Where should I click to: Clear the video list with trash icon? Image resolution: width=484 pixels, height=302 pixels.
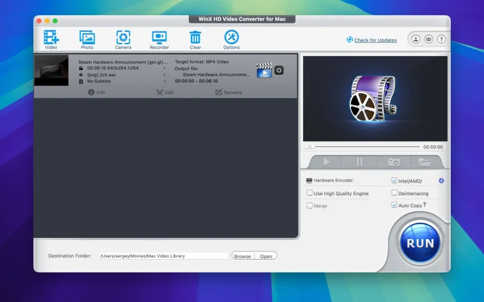(195, 39)
